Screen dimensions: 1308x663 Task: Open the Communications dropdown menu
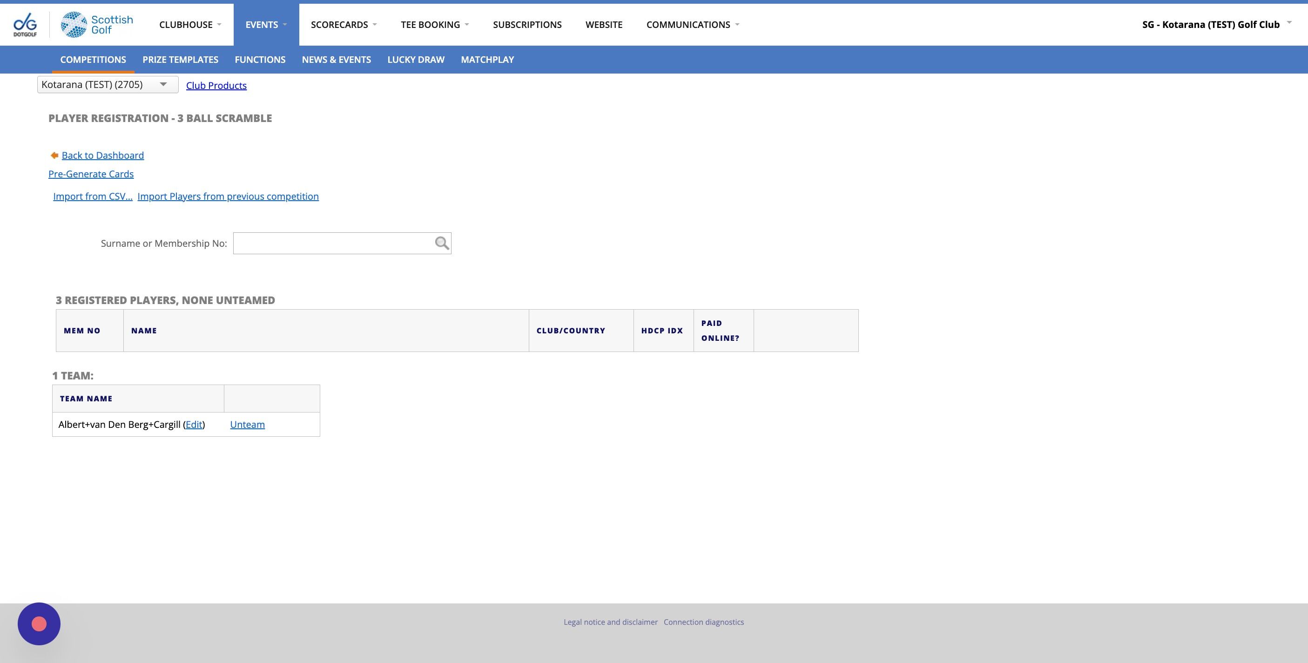coord(692,24)
